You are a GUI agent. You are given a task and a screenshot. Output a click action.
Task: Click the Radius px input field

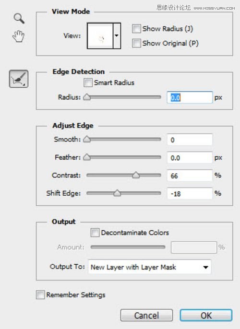pos(190,97)
